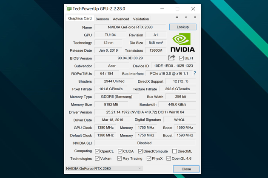
Task: Click the GPU Clock field 1380 MHz
Action: [105, 128]
